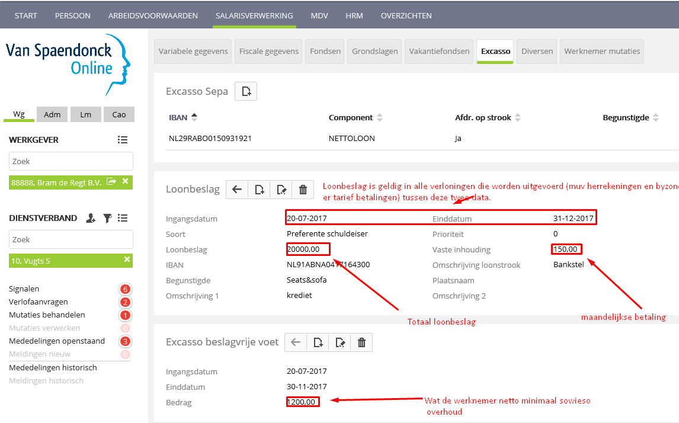Remove the selected employee 10, Vugts S
This screenshot has height=423, width=679.
pyautogui.click(x=127, y=259)
